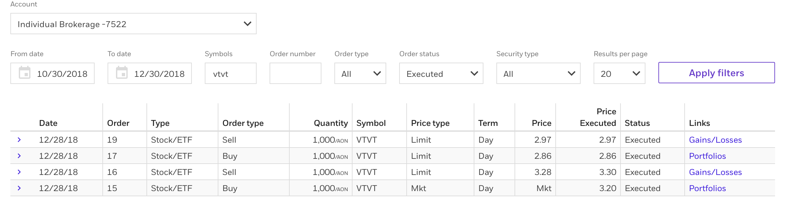
Task: Open Portfolios link for order 15
Action: coord(707,189)
